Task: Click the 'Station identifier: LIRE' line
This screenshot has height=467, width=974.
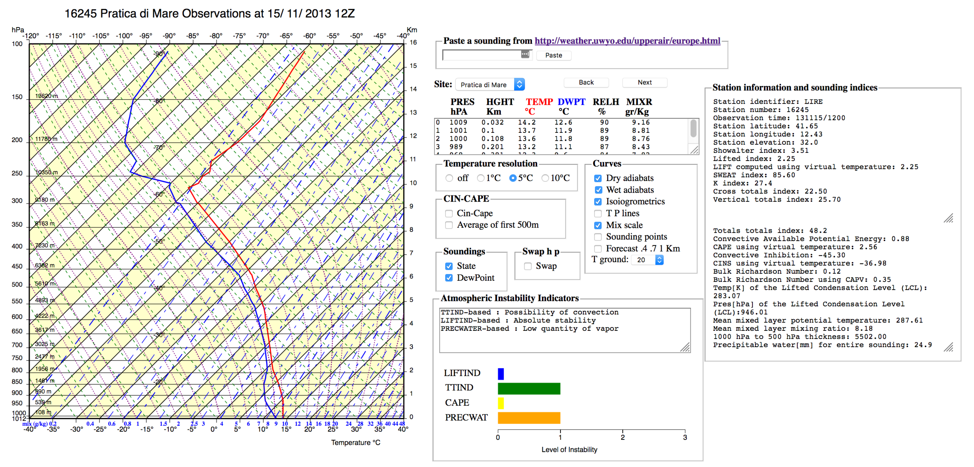Action: click(x=768, y=101)
